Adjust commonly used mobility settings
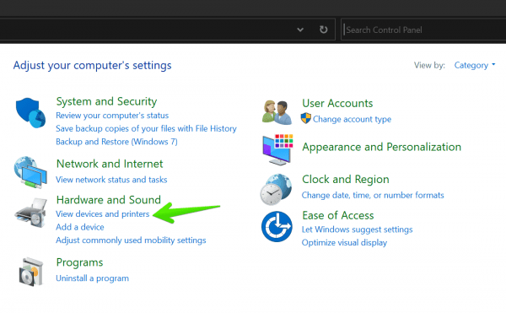The image size is (506, 313). tap(131, 240)
